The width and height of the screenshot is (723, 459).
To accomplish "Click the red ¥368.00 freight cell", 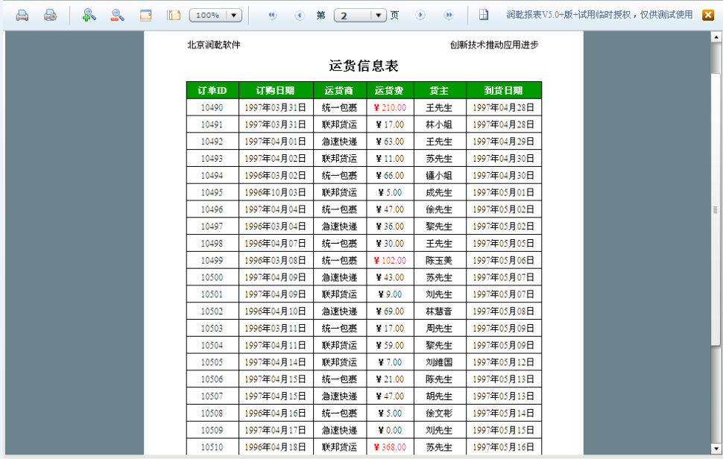I will click(390, 447).
